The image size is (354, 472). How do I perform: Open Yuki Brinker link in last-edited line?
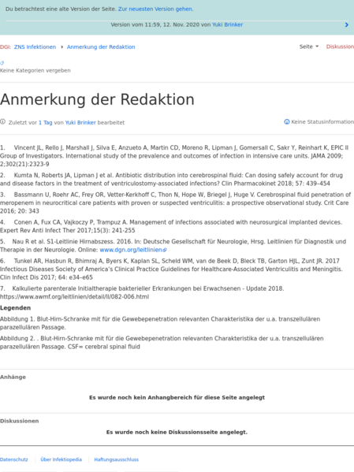[80, 122]
